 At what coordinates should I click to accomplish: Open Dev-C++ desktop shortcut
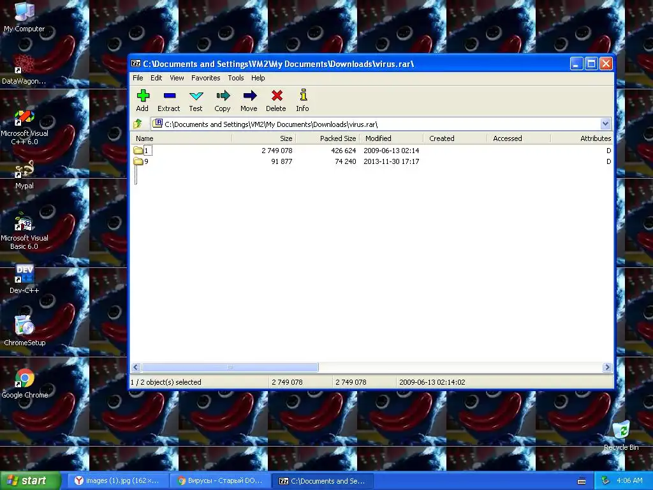coord(24,279)
